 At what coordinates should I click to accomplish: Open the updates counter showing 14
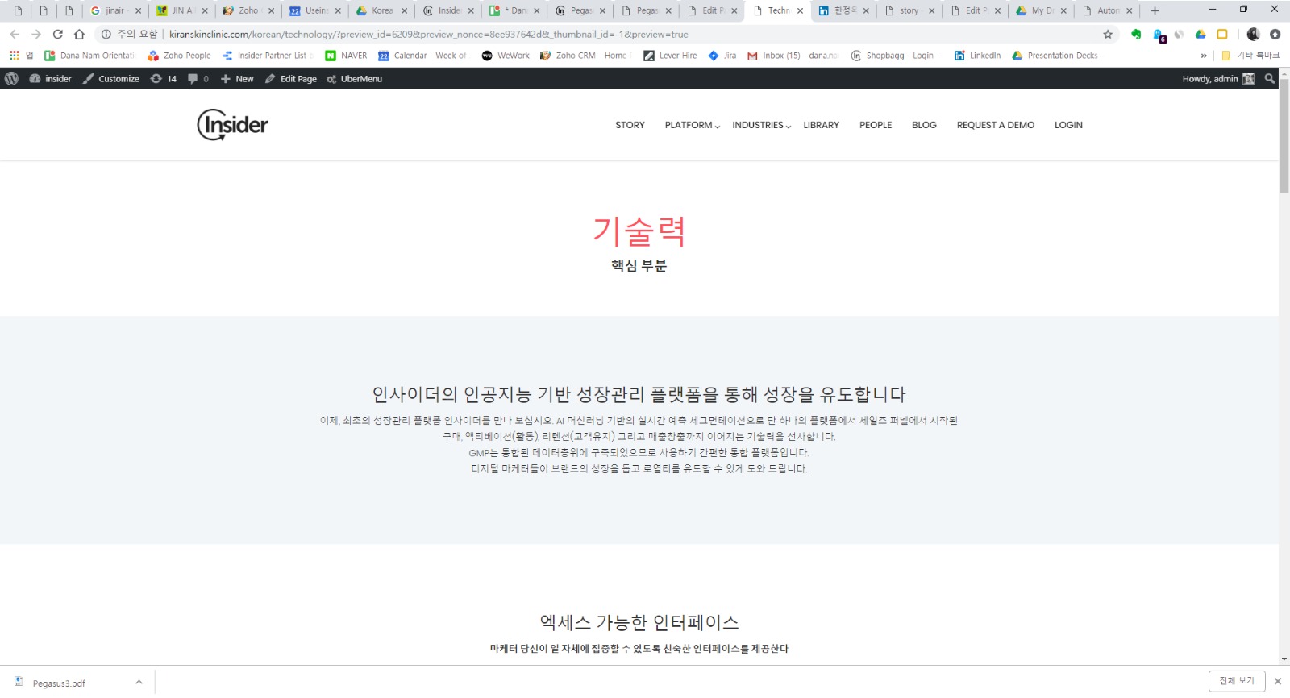(164, 79)
